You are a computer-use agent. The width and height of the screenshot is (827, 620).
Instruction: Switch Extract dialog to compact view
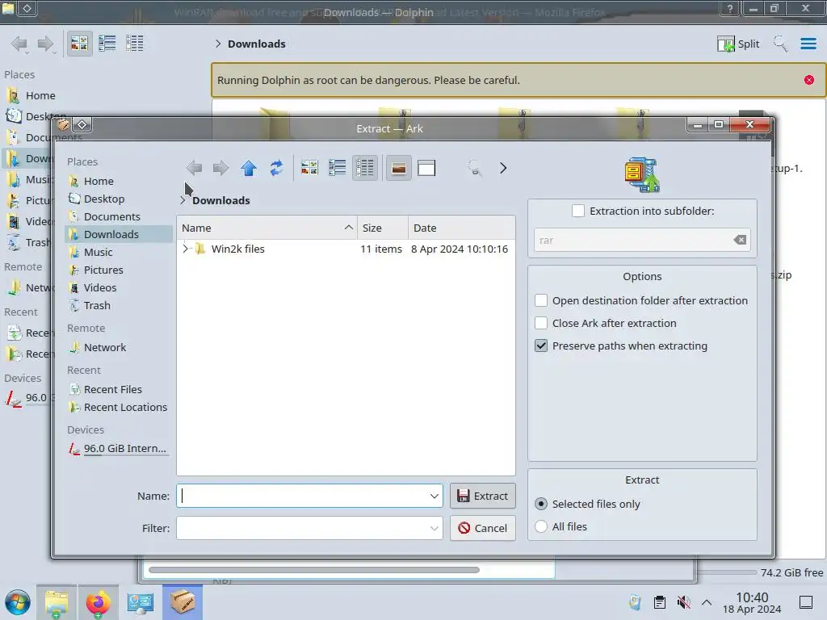(337, 168)
